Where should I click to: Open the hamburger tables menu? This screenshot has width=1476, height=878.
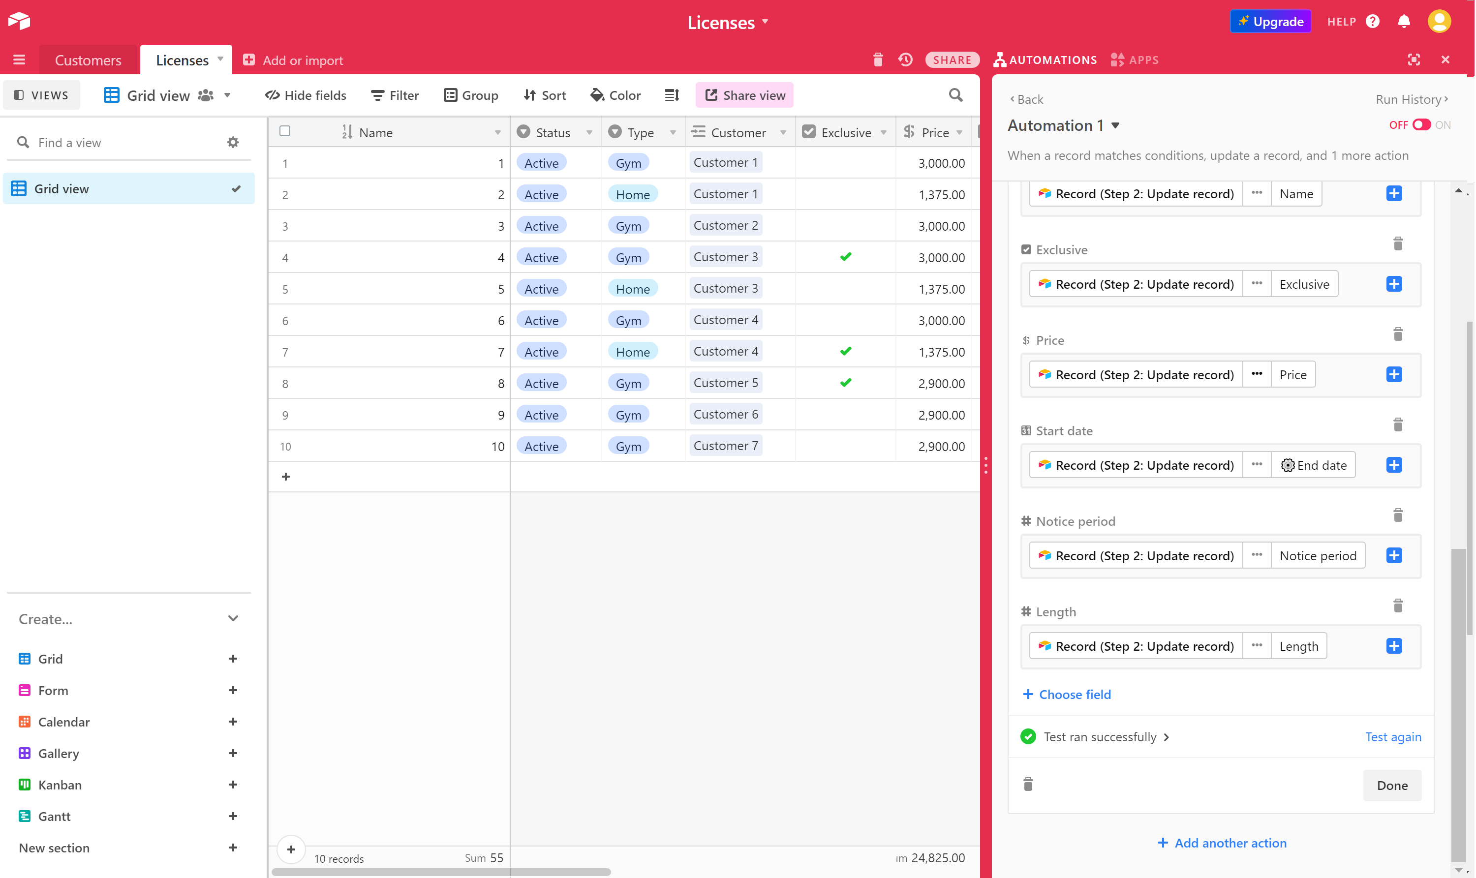click(19, 60)
